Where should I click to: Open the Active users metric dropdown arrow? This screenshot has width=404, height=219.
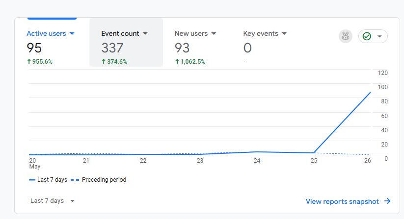(72, 34)
